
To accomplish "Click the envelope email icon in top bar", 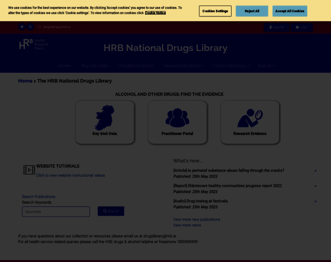I will pyautogui.click(x=40, y=27).
